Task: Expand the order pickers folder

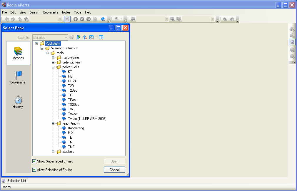Action: (53, 63)
